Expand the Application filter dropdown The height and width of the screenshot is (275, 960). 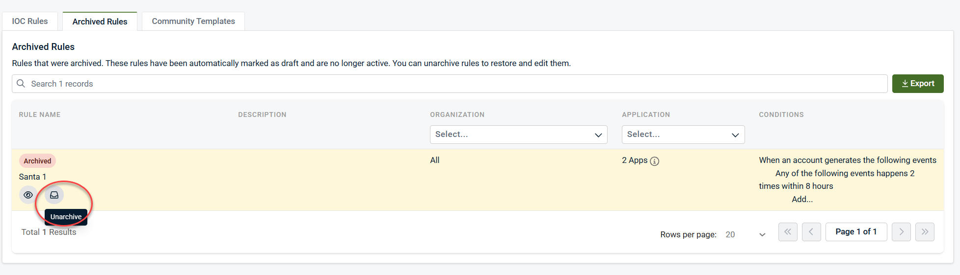point(683,135)
